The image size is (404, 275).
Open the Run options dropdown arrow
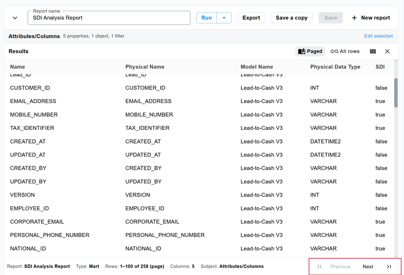click(224, 18)
